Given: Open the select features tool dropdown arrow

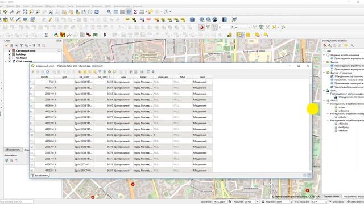Looking at the screenshot, I should tap(243, 35).
